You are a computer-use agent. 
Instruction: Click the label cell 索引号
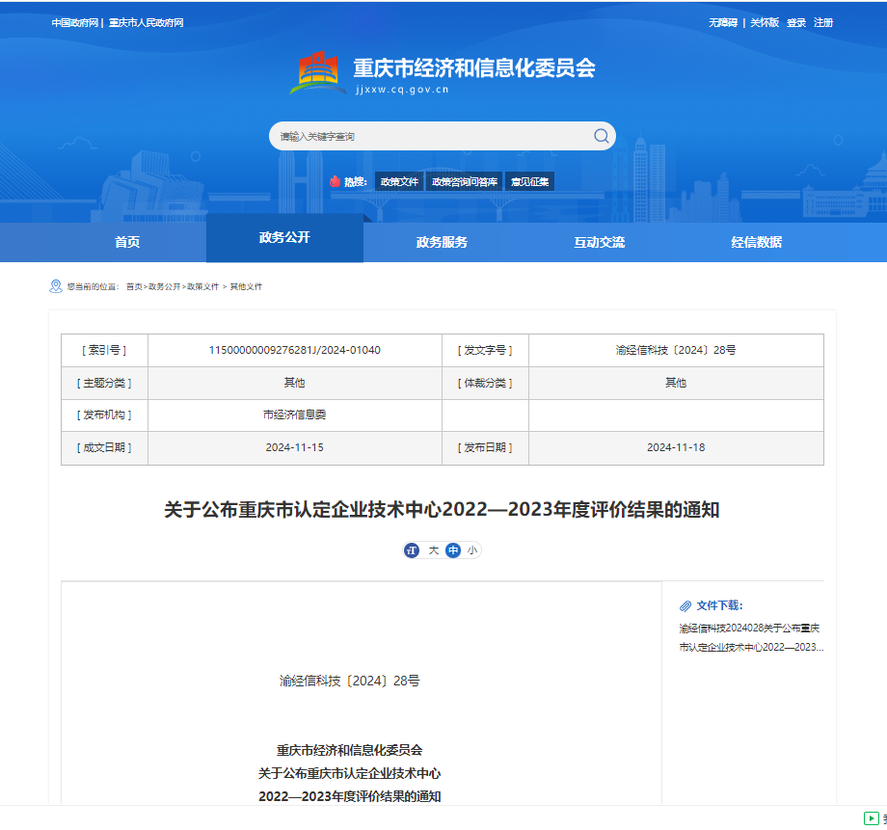(104, 350)
